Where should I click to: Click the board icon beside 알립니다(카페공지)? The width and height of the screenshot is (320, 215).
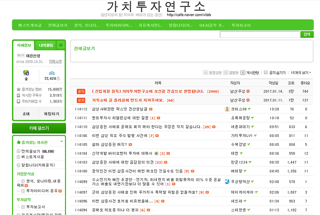(19, 165)
